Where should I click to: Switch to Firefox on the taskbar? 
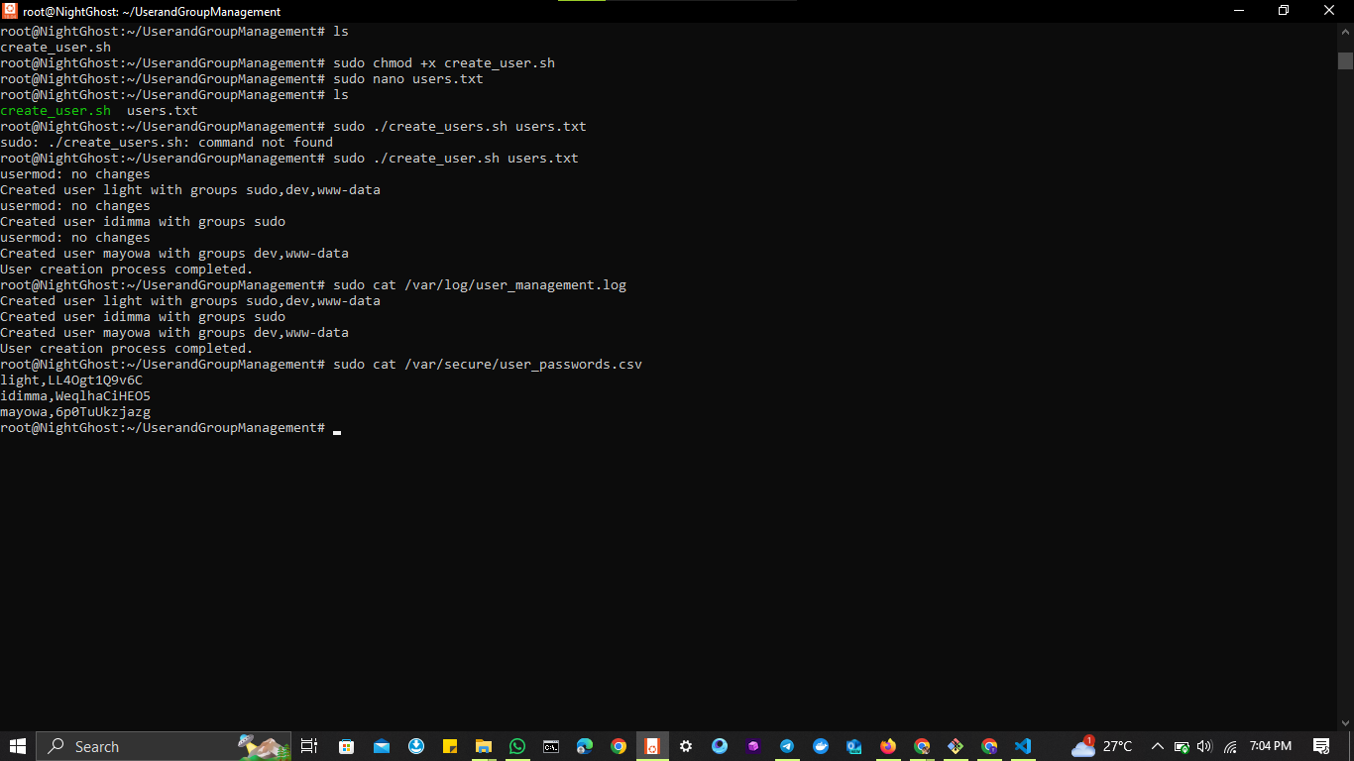pyautogui.click(x=888, y=746)
